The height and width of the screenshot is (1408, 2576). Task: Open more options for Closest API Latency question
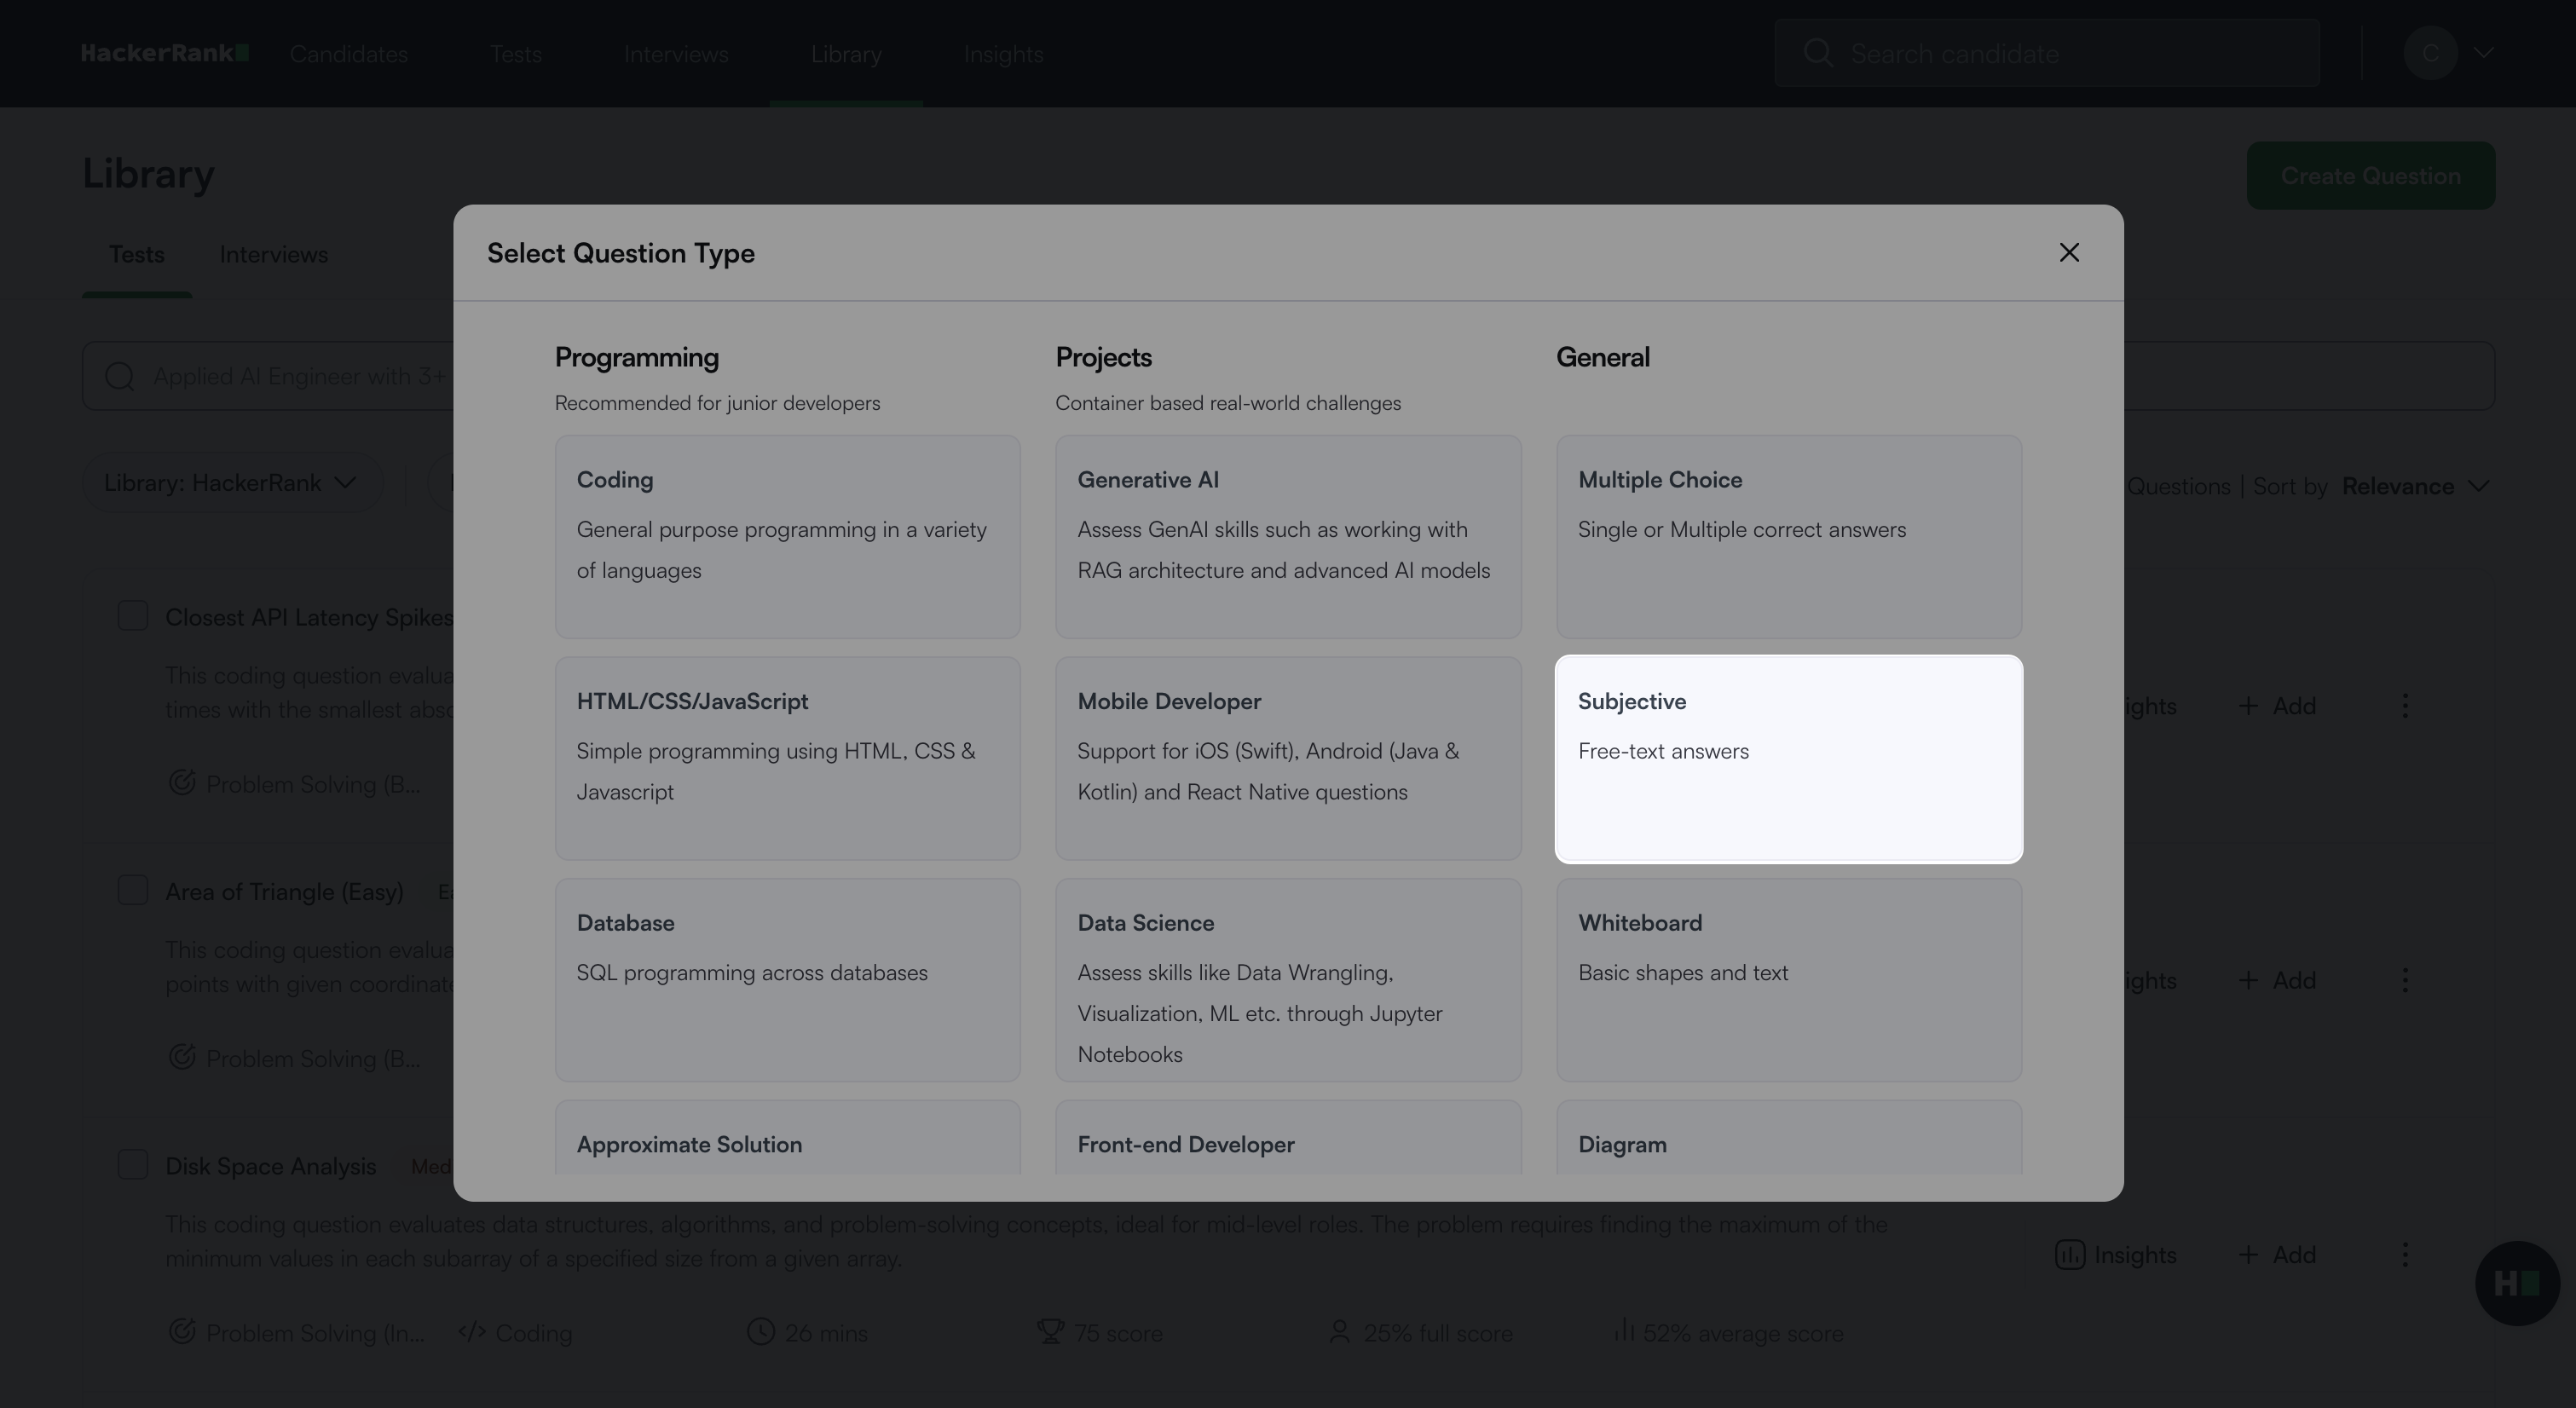[2405, 706]
